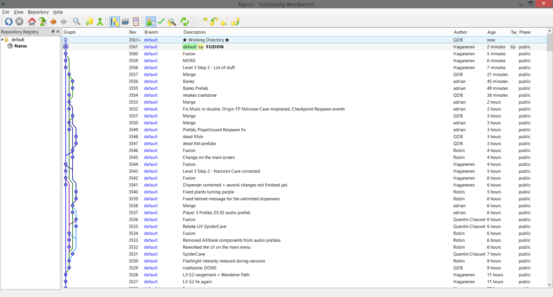Toggle the Repository Registry panel icon
The image size is (553, 297).
[x=114, y=22]
